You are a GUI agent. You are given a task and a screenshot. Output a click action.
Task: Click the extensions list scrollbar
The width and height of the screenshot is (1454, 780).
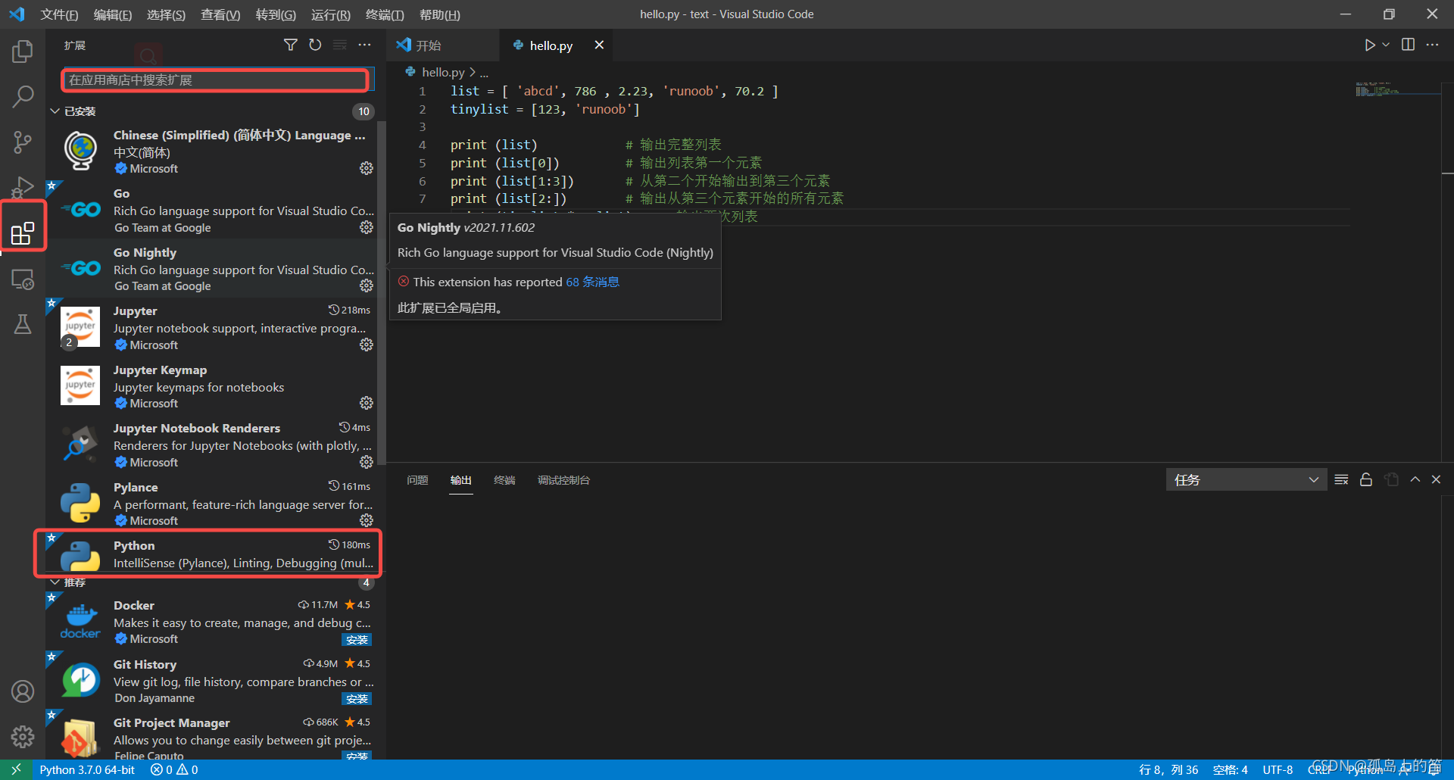pyautogui.click(x=382, y=292)
